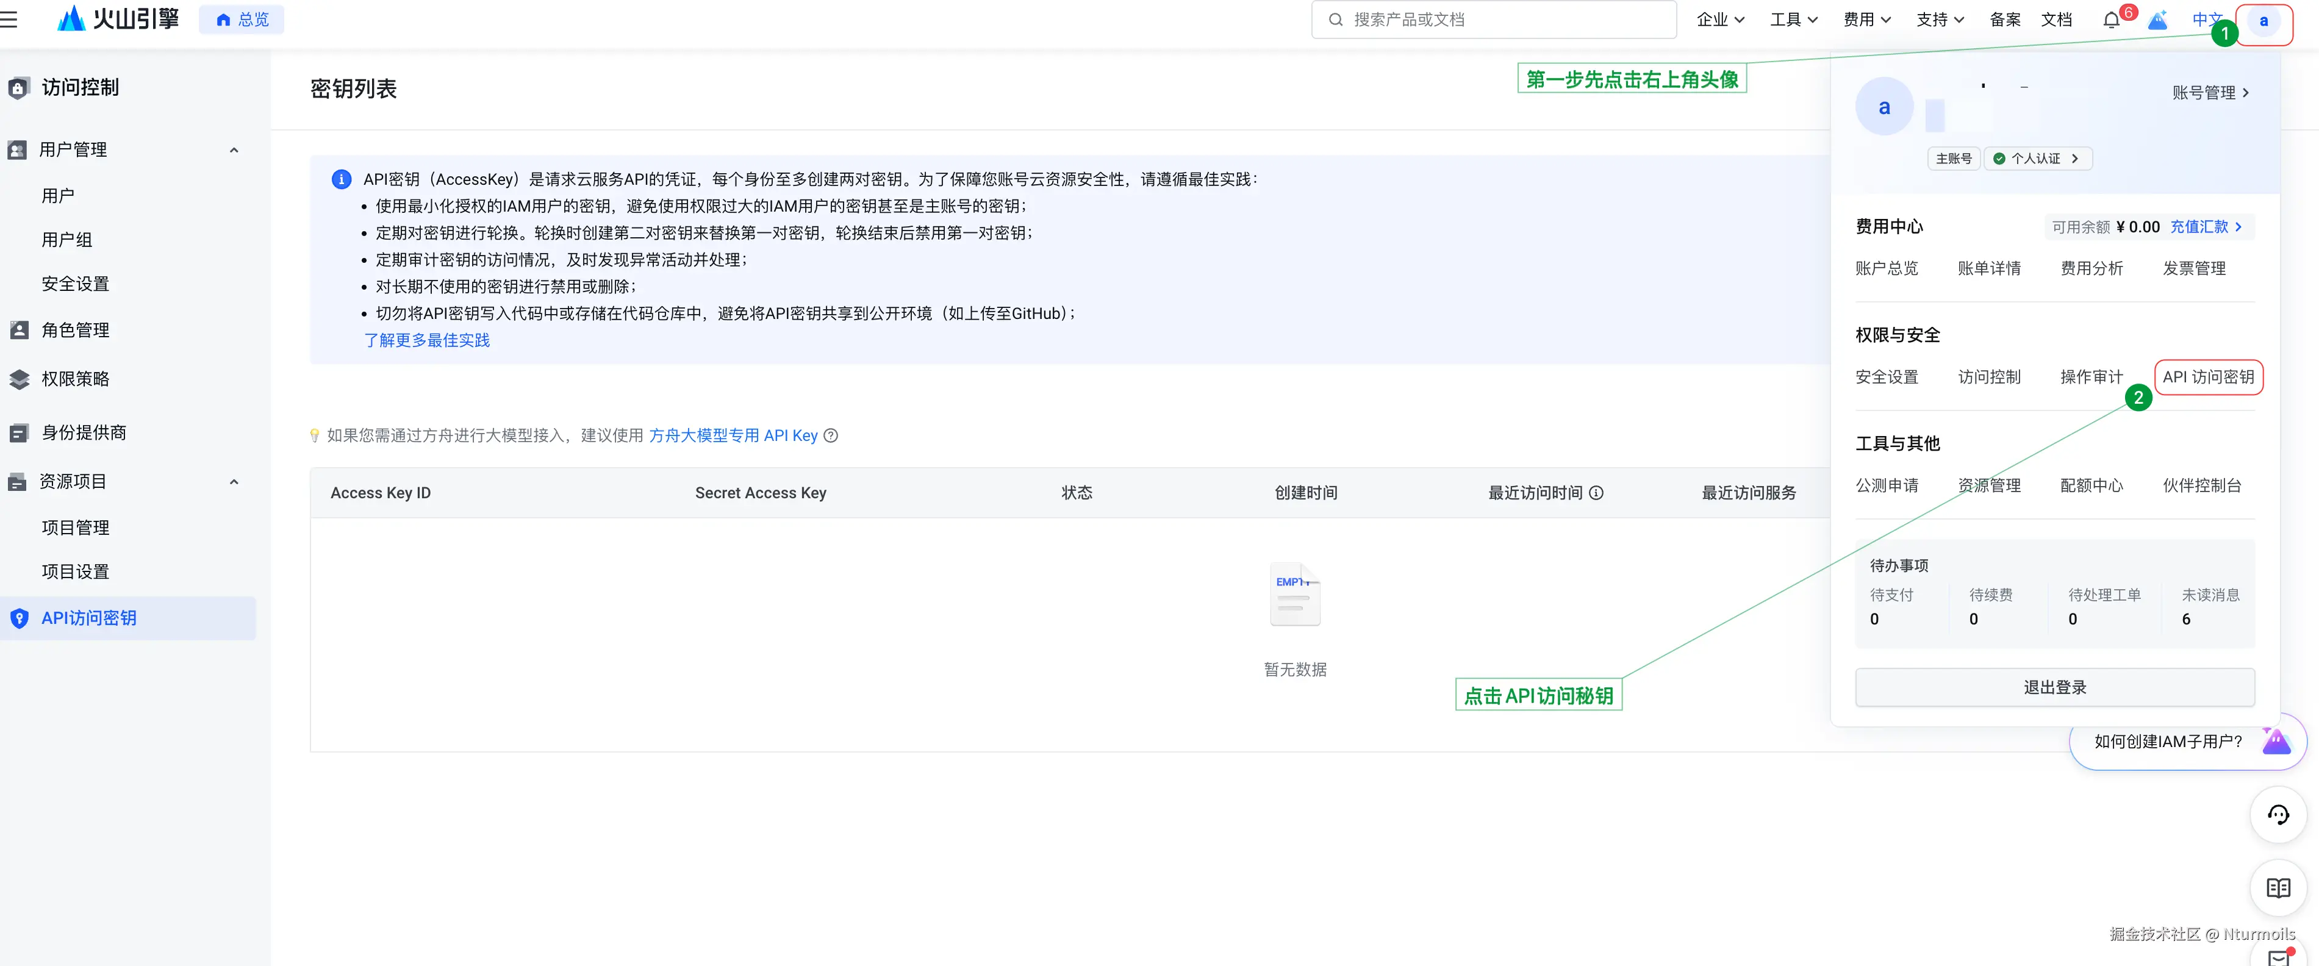
Task: Click the info icon beside 最近访问时间
Action: [1597, 493]
